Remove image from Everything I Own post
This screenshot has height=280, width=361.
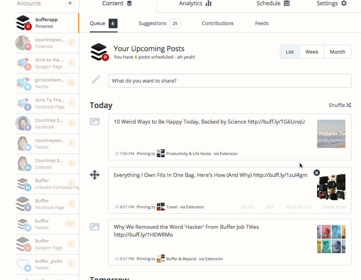pyautogui.click(x=316, y=173)
